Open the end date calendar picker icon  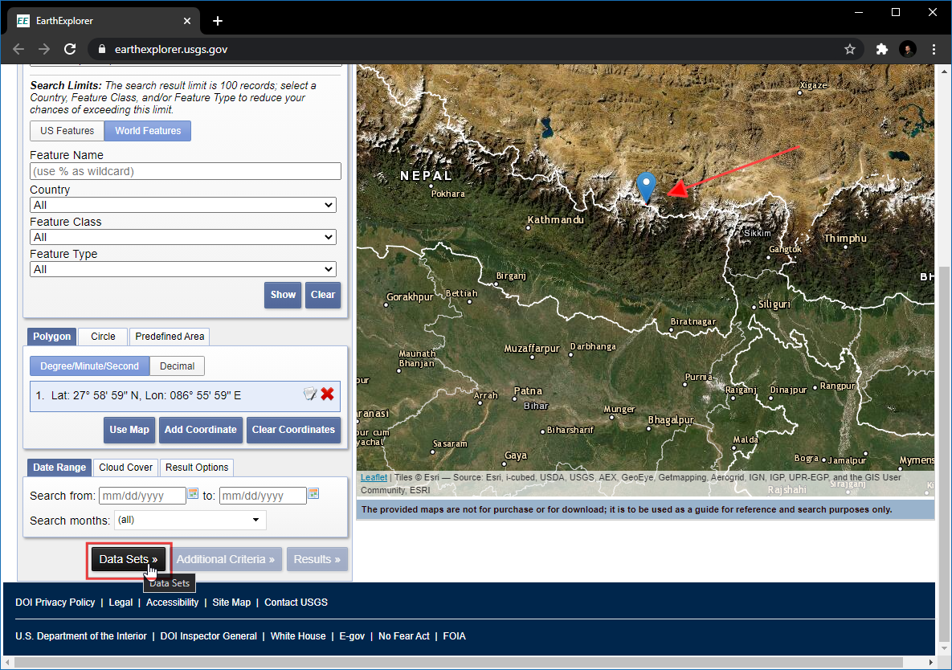[313, 494]
